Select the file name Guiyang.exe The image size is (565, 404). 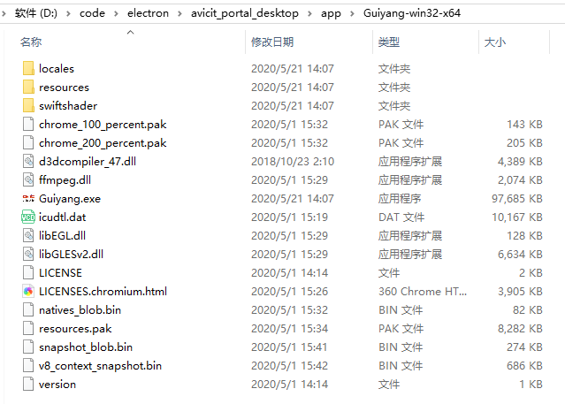pyautogui.click(x=70, y=199)
